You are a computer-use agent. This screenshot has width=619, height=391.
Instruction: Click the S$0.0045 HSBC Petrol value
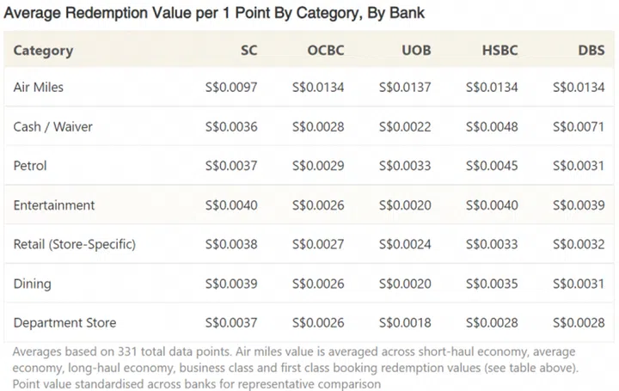492,166
